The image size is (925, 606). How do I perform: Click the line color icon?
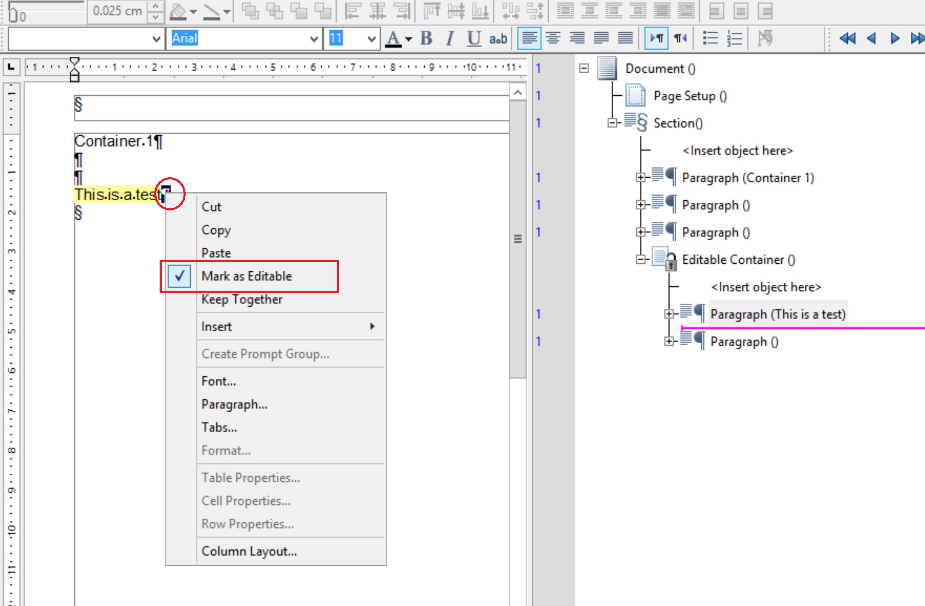click(211, 11)
